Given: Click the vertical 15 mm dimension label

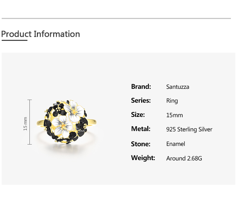Looking at the screenshot, I should coord(25,124).
